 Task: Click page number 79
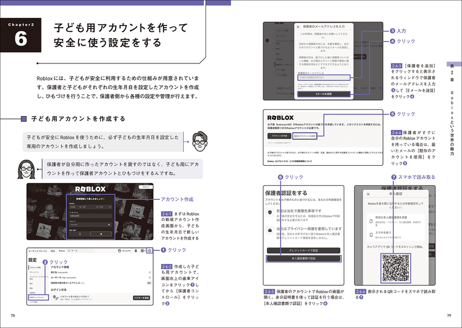[x=449, y=315]
